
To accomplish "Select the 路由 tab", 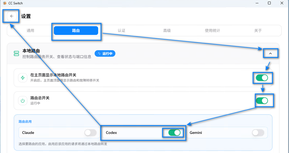I will (x=76, y=31).
